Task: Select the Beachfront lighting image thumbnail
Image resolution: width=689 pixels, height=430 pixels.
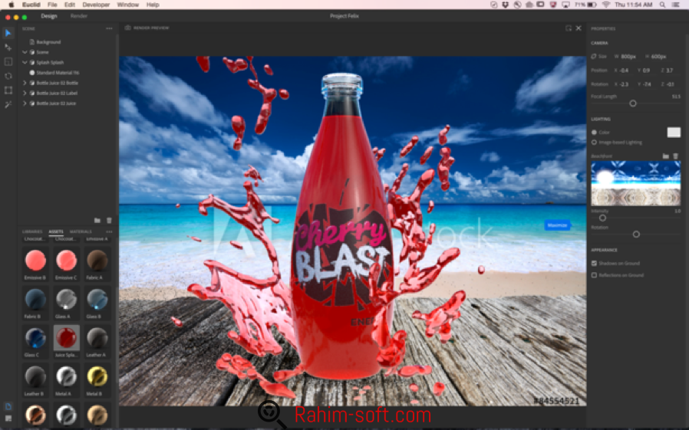Action: point(635,183)
